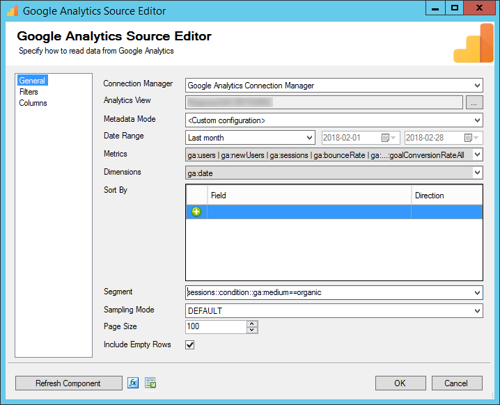The height and width of the screenshot is (405, 500).
Task: Click the Cancel button
Action: pos(457,383)
